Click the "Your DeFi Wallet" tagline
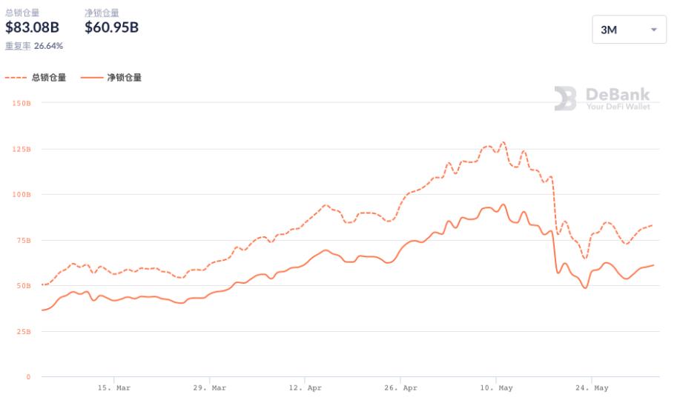 click(x=618, y=107)
